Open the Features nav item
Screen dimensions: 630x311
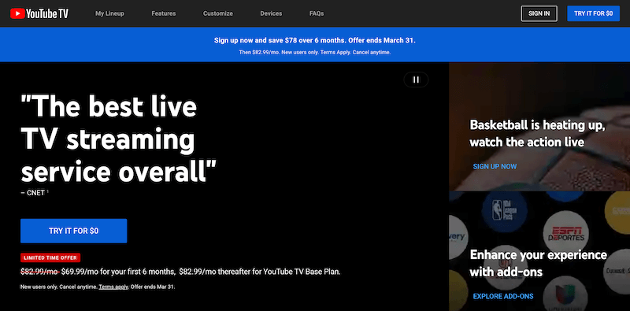click(164, 13)
